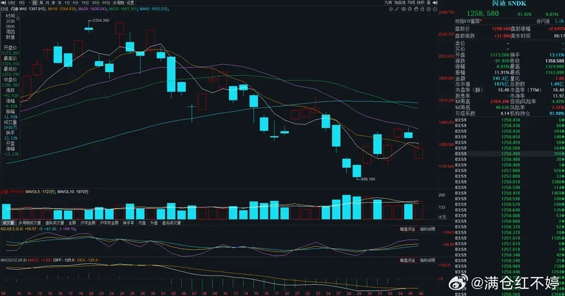Select the hand pan tool icon
The image size is (565, 296).
coord(416,9)
